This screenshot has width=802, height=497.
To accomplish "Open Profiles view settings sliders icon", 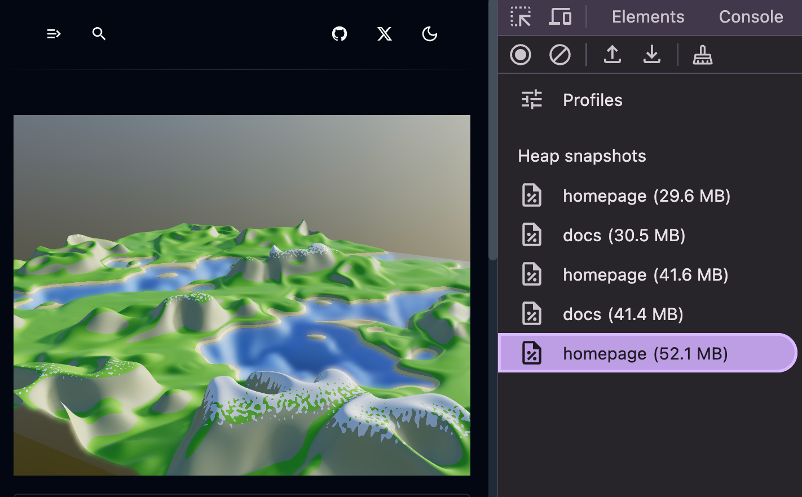I will point(531,99).
